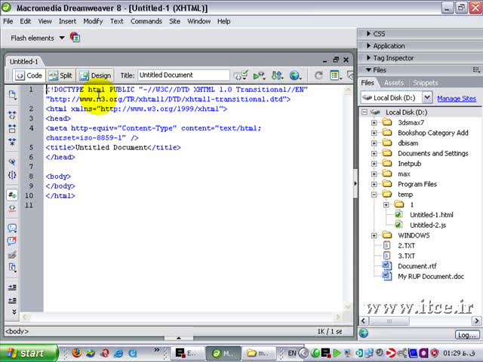483x362 pixels.
Task: Show more coding toolbar icons chevron
Action: tap(14, 311)
